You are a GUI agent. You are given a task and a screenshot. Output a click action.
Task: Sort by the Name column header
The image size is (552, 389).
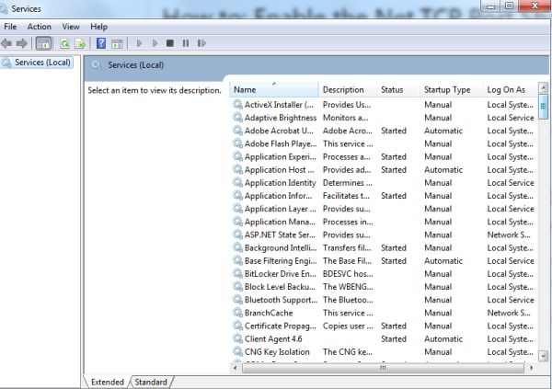[274, 90]
